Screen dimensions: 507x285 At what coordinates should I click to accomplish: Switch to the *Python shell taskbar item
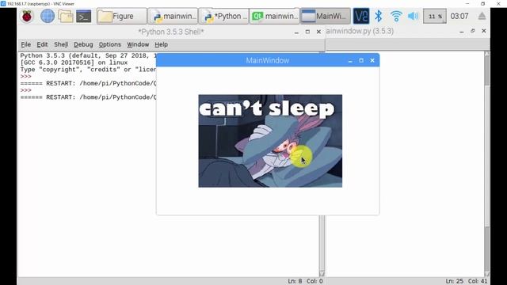(x=223, y=16)
